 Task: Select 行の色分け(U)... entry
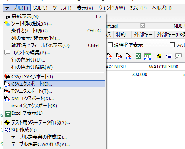pos(55,60)
